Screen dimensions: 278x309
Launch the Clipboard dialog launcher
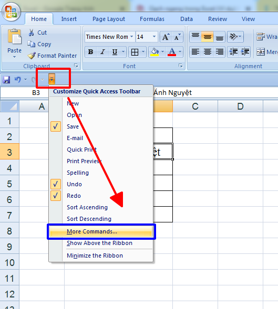coord(76,66)
